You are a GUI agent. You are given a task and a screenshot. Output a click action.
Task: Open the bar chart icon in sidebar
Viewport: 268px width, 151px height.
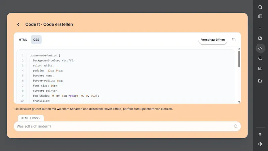pos(260,68)
